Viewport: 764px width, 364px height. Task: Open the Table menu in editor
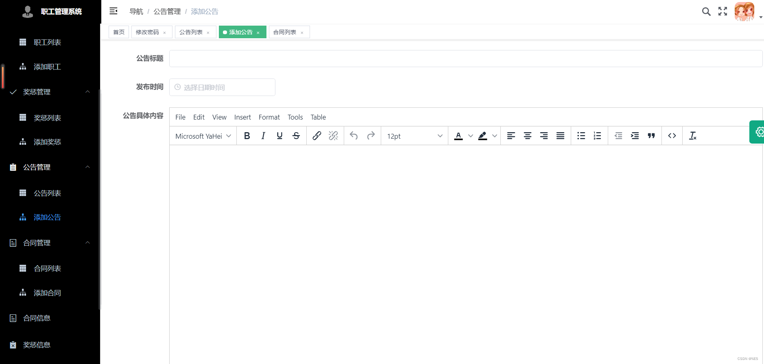[x=318, y=117]
